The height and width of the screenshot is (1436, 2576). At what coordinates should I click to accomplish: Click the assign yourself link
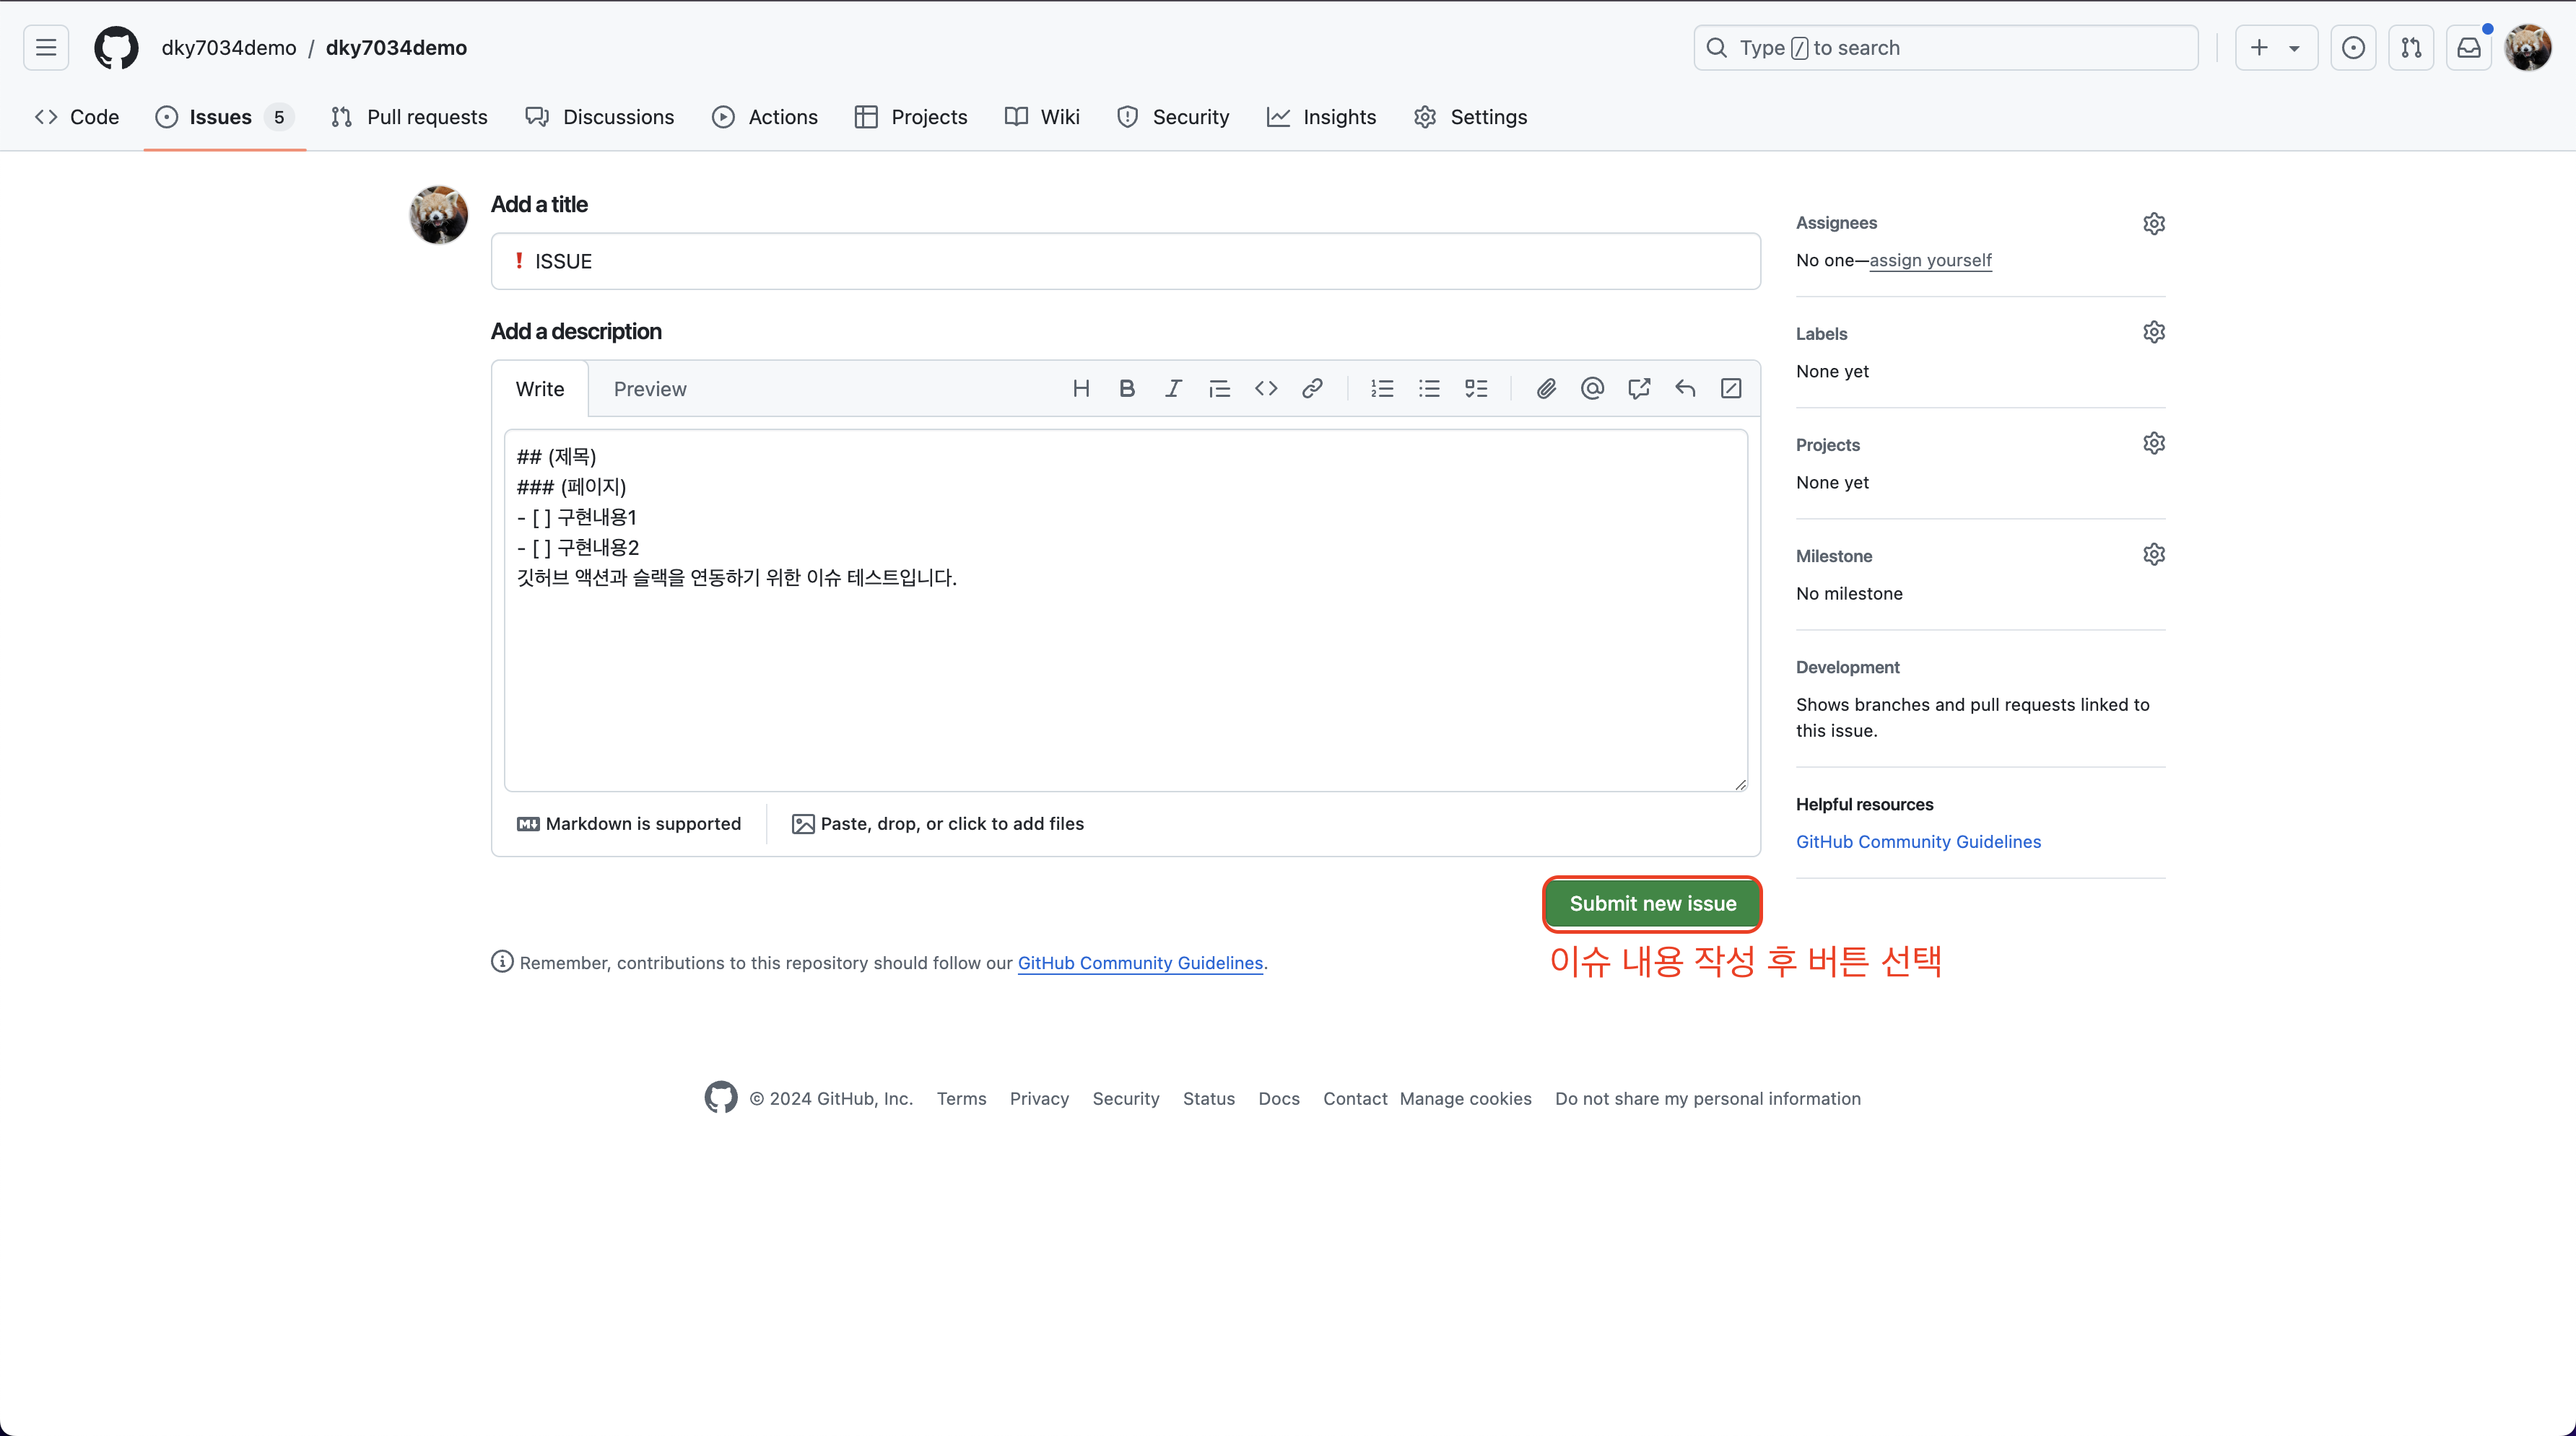pyautogui.click(x=1930, y=260)
